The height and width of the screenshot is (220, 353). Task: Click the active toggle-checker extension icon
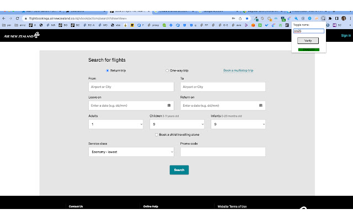323,18
